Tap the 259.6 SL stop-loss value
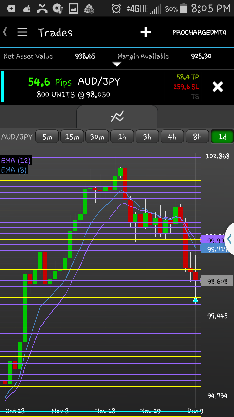The height and width of the screenshot is (417, 234). pyautogui.click(x=186, y=87)
